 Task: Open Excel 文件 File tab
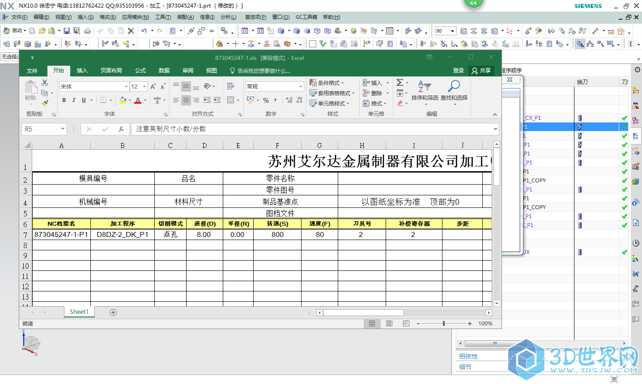(x=32, y=71)
